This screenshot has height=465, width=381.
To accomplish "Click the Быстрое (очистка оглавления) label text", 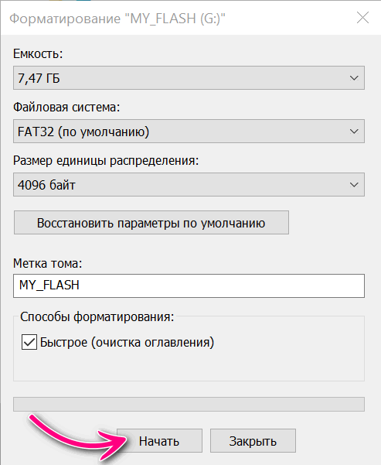I will (127, 342).
